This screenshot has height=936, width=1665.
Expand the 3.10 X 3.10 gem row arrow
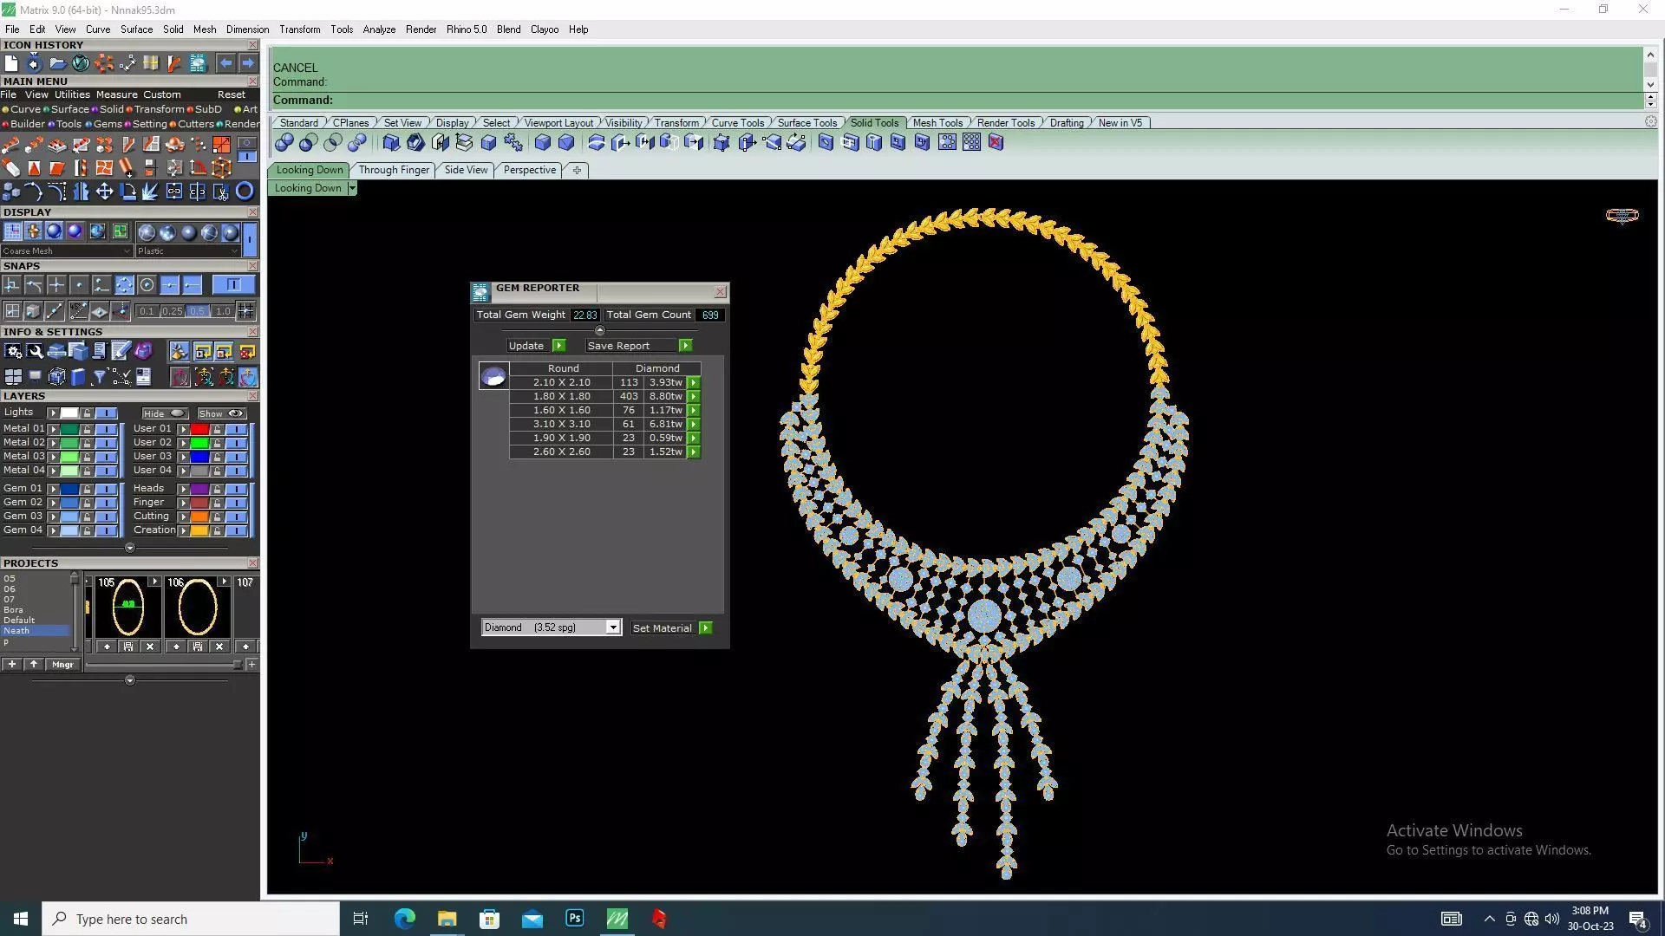[694, 424]
